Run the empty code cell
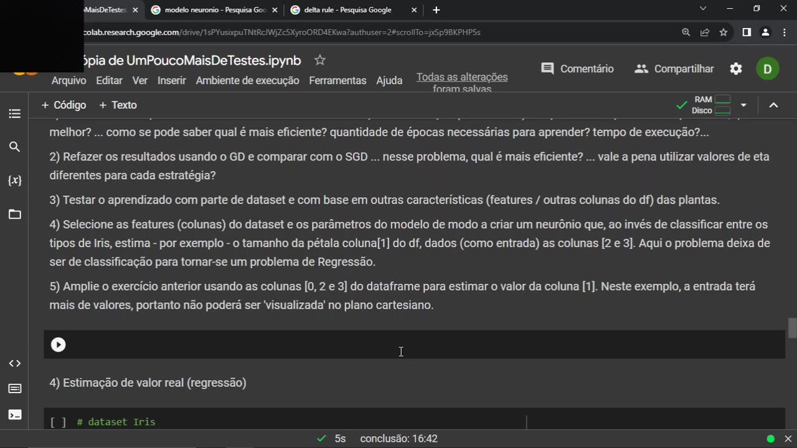797x448 pixels. [x=58, y=345]
